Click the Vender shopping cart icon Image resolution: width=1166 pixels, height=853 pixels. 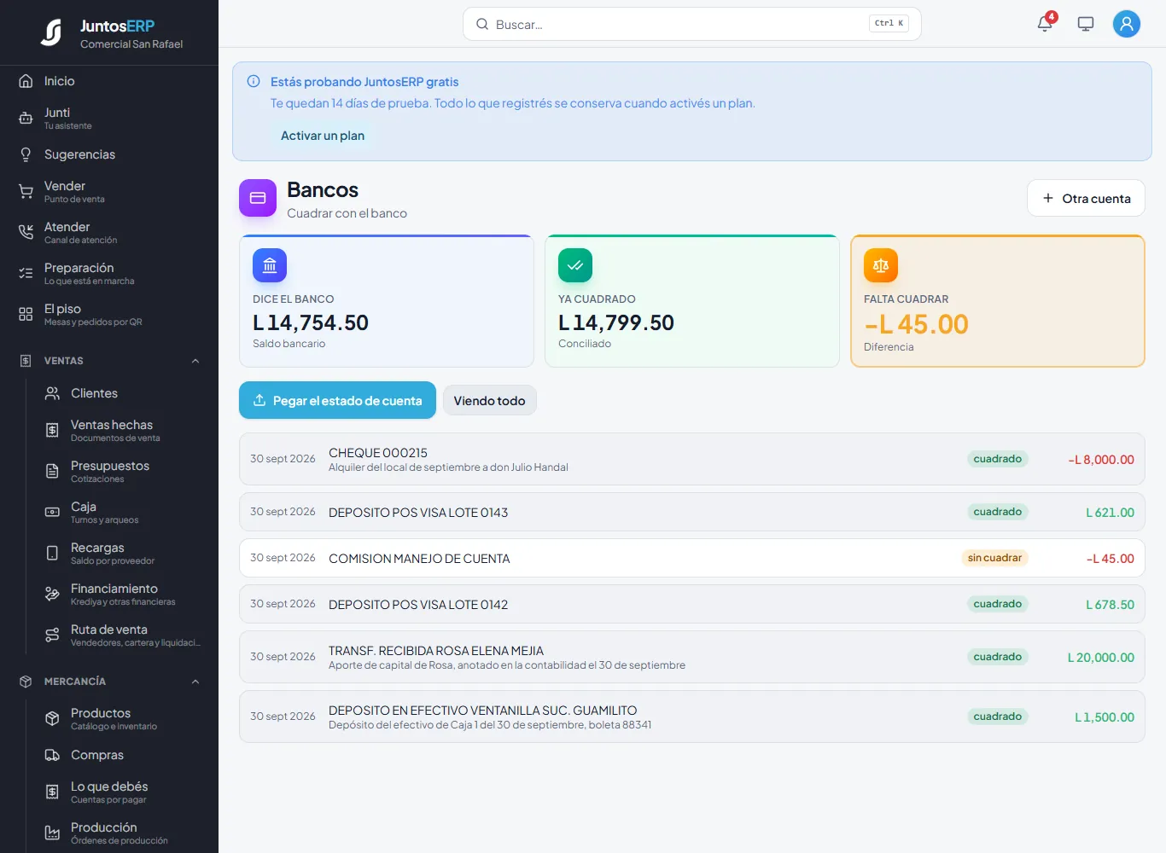coord(26,192)
